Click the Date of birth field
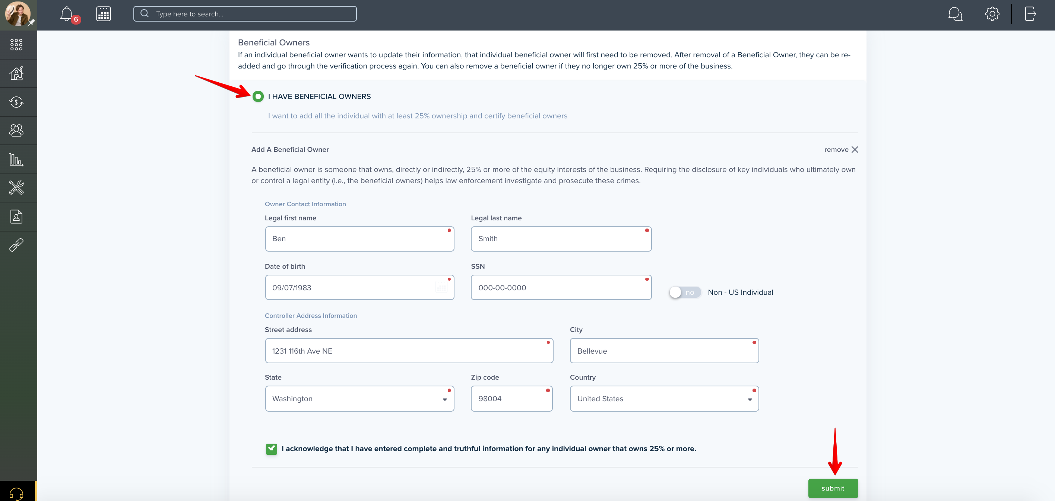Viewport: 1055px width, 501px height. (x=359, y=288)
